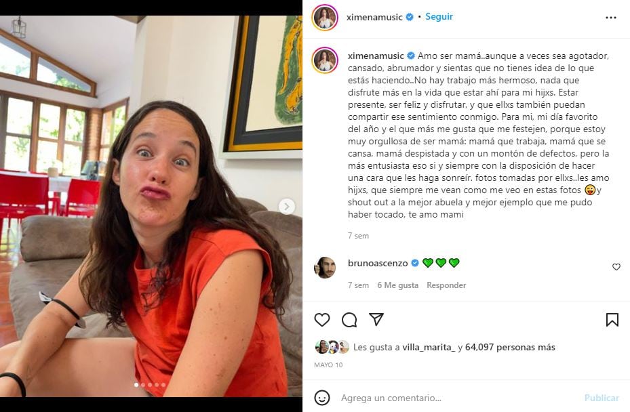Open ximenamusic avatar beside caption

click(x=325, y=60)
